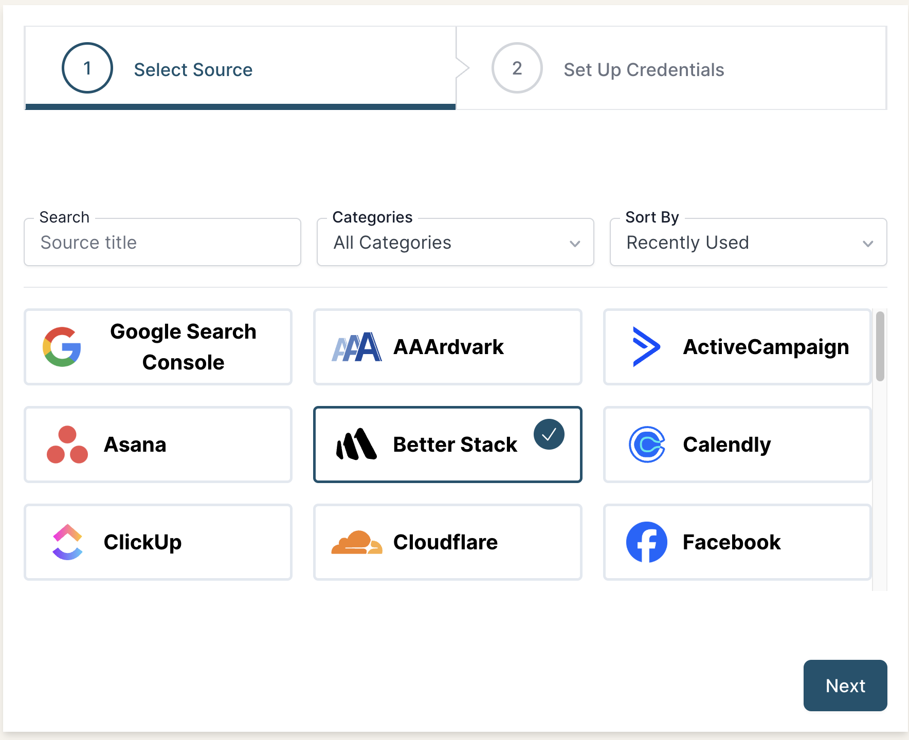Click the Select Source step
Screen dimensions: 909x740
coord(193,69)
